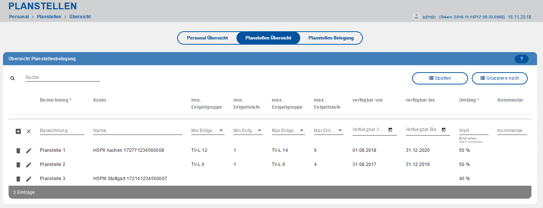Open the Verfügbar Von calendar picker
Viewport: 543px width, 208px height.
(390, 129)
